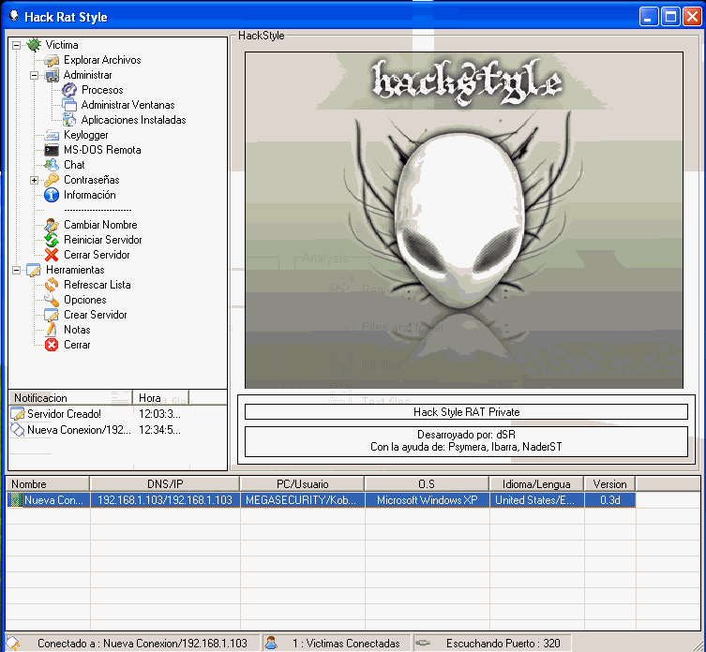Collapse the Herramientas tree node

[17, 270]
